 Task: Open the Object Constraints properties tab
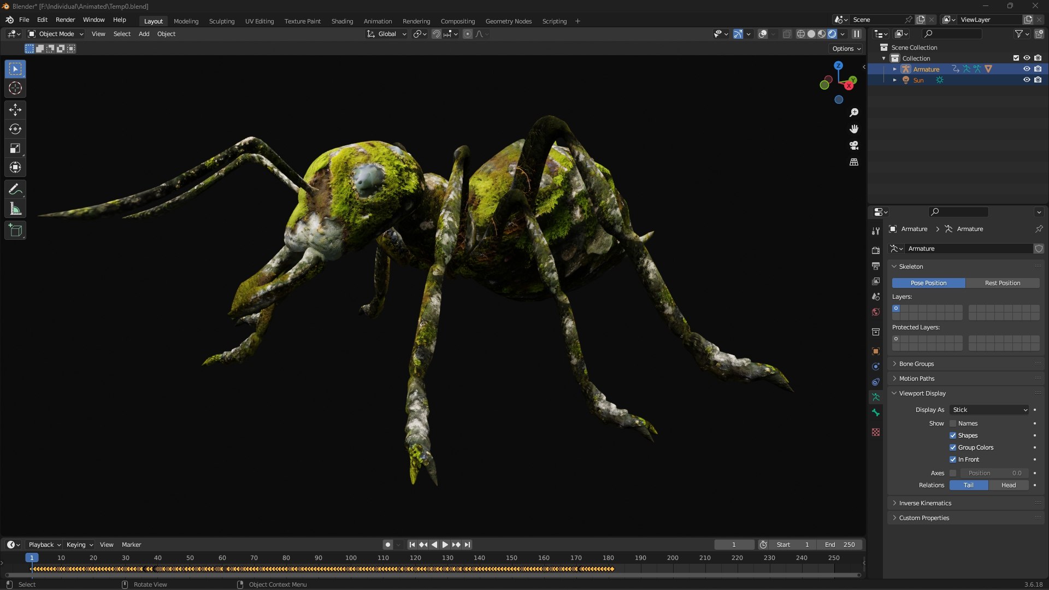876,382
